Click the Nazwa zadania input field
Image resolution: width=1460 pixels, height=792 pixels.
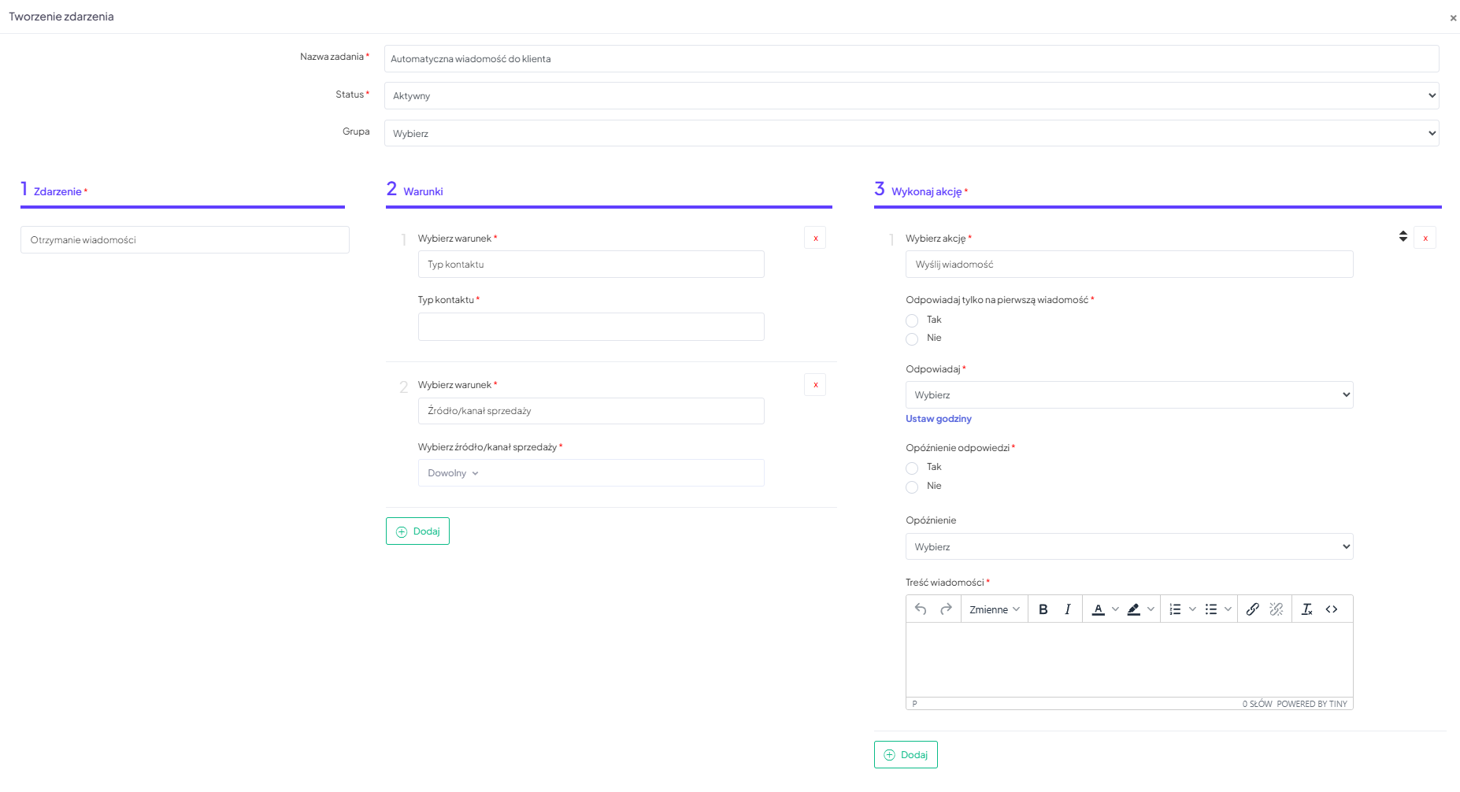click(911, 59)
